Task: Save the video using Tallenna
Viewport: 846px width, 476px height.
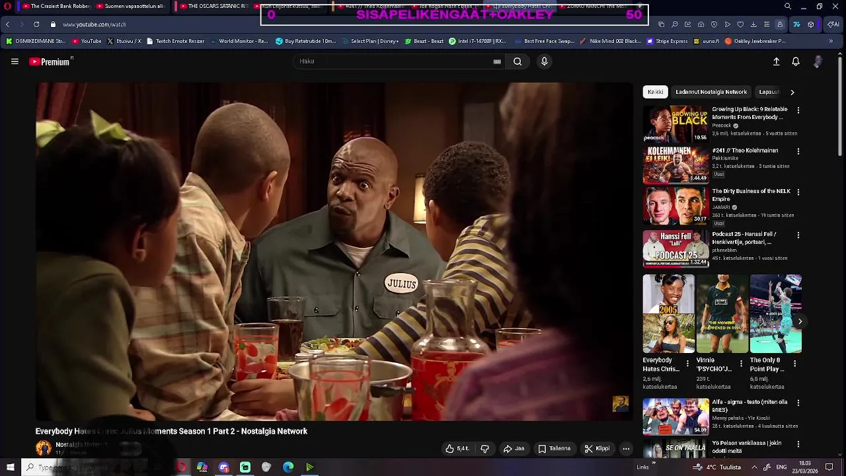Action: tap(554, 449)
